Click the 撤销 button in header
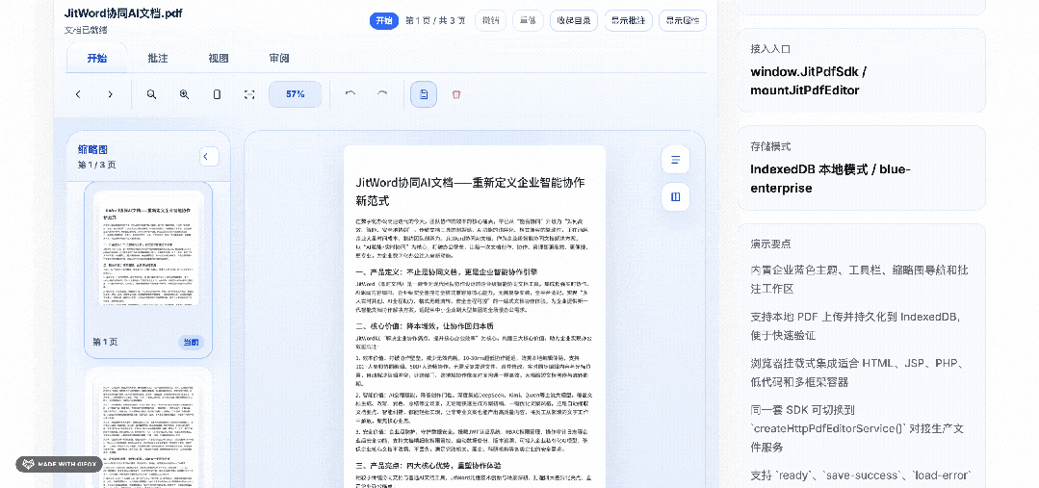 click(x=491, y=20)
